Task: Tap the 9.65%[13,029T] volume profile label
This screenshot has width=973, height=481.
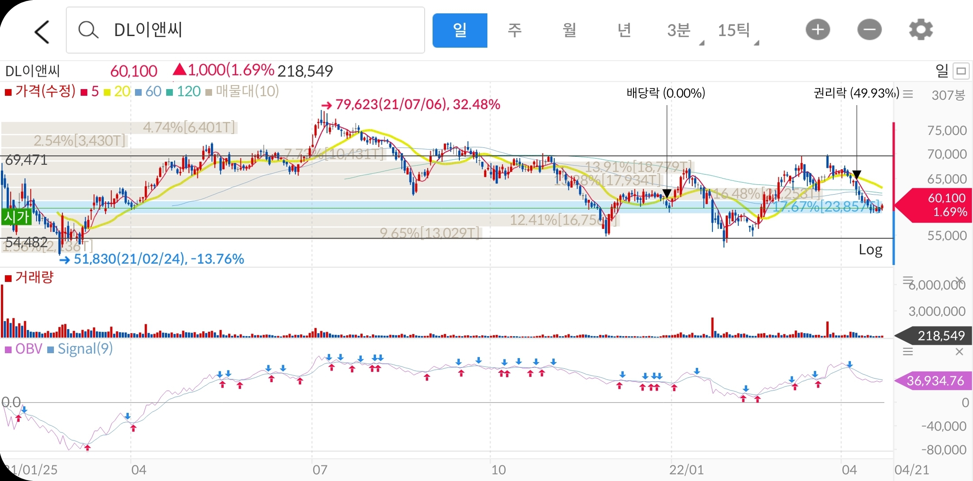Action: 430,233
